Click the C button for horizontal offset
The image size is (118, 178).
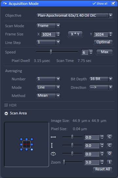(109, 137)
